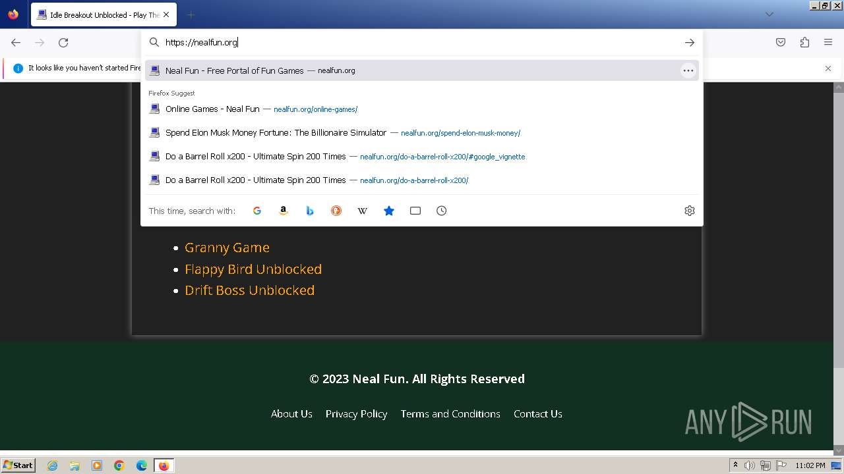The width and height of the screenshot is (844, 474).
Task: Open the Flappy Bird Unblocked link
Action: click(x=253, y=269)
